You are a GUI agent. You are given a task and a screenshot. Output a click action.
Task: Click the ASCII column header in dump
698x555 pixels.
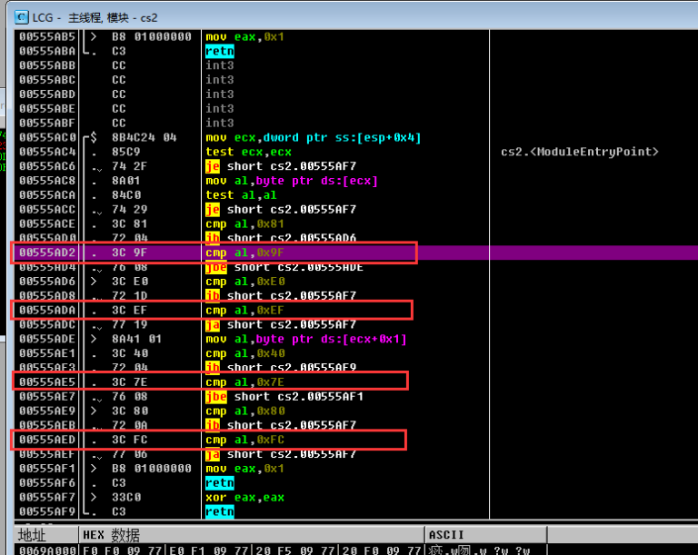click(445, 534)
